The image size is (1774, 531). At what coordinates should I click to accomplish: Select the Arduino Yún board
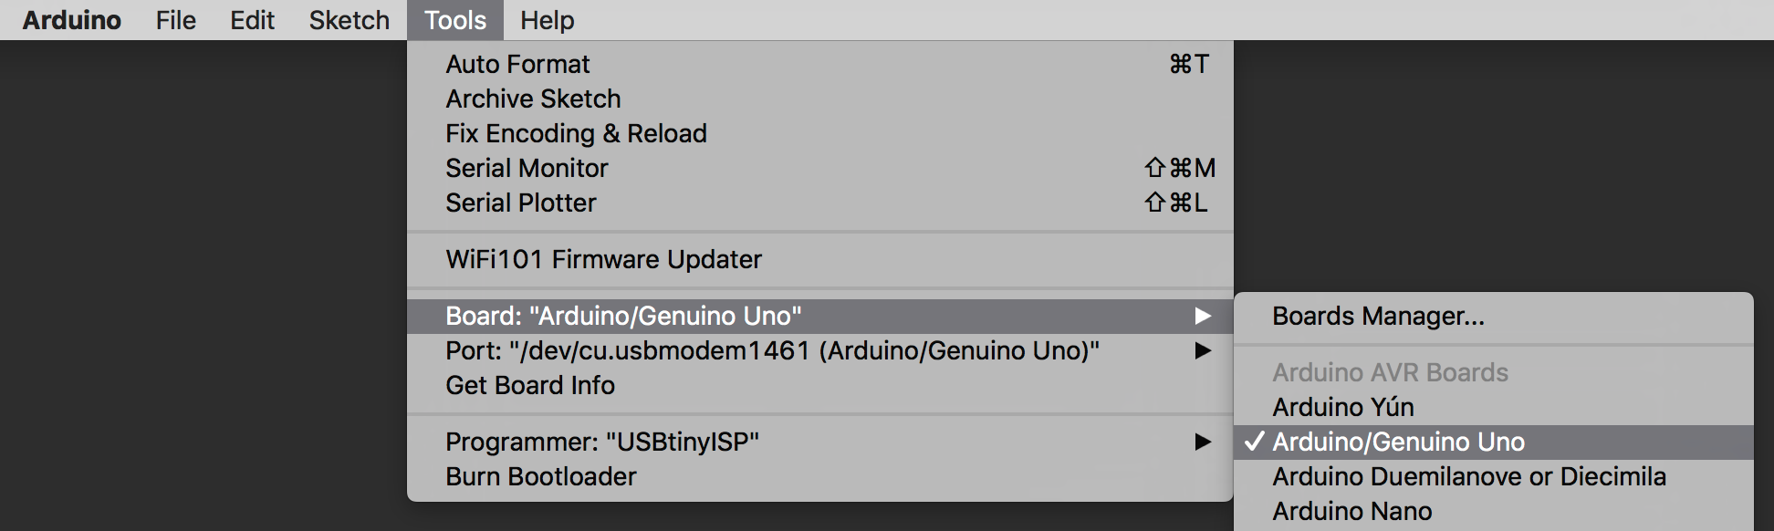1343,407
